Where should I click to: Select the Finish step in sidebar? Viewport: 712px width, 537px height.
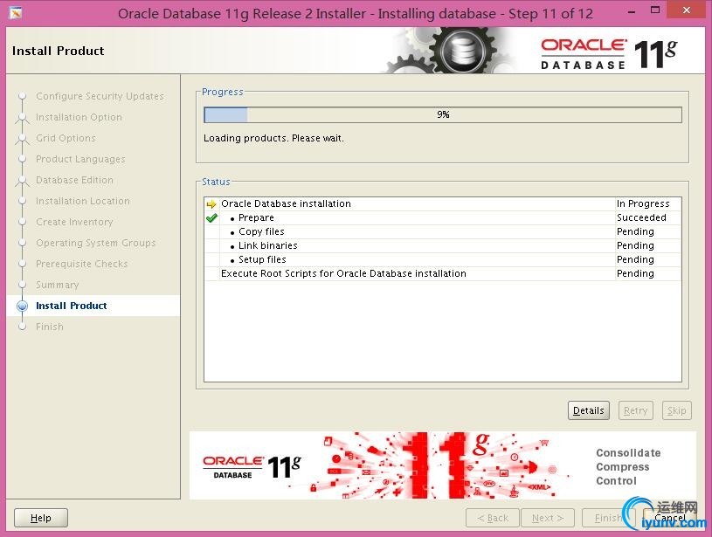50,327
